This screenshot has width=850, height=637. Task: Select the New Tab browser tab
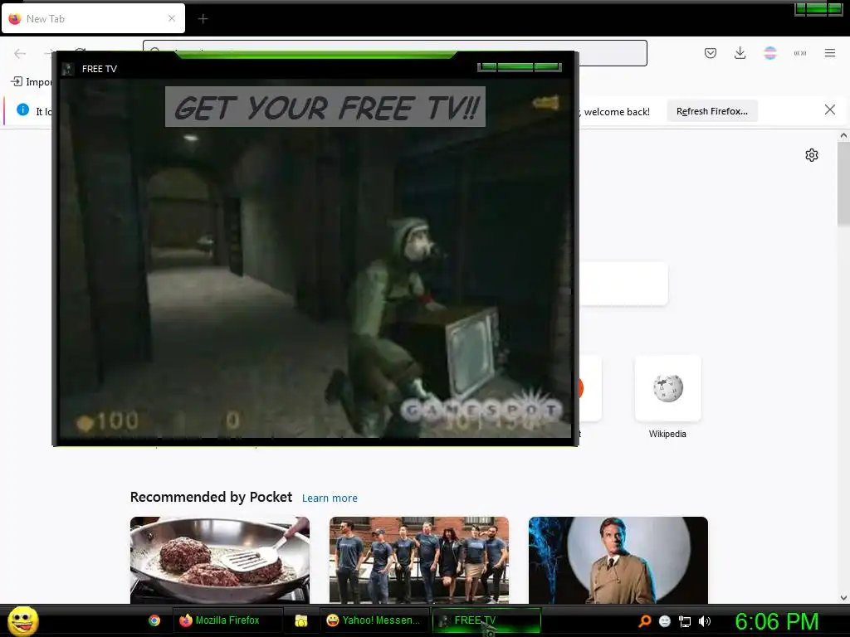click(93, 18)
